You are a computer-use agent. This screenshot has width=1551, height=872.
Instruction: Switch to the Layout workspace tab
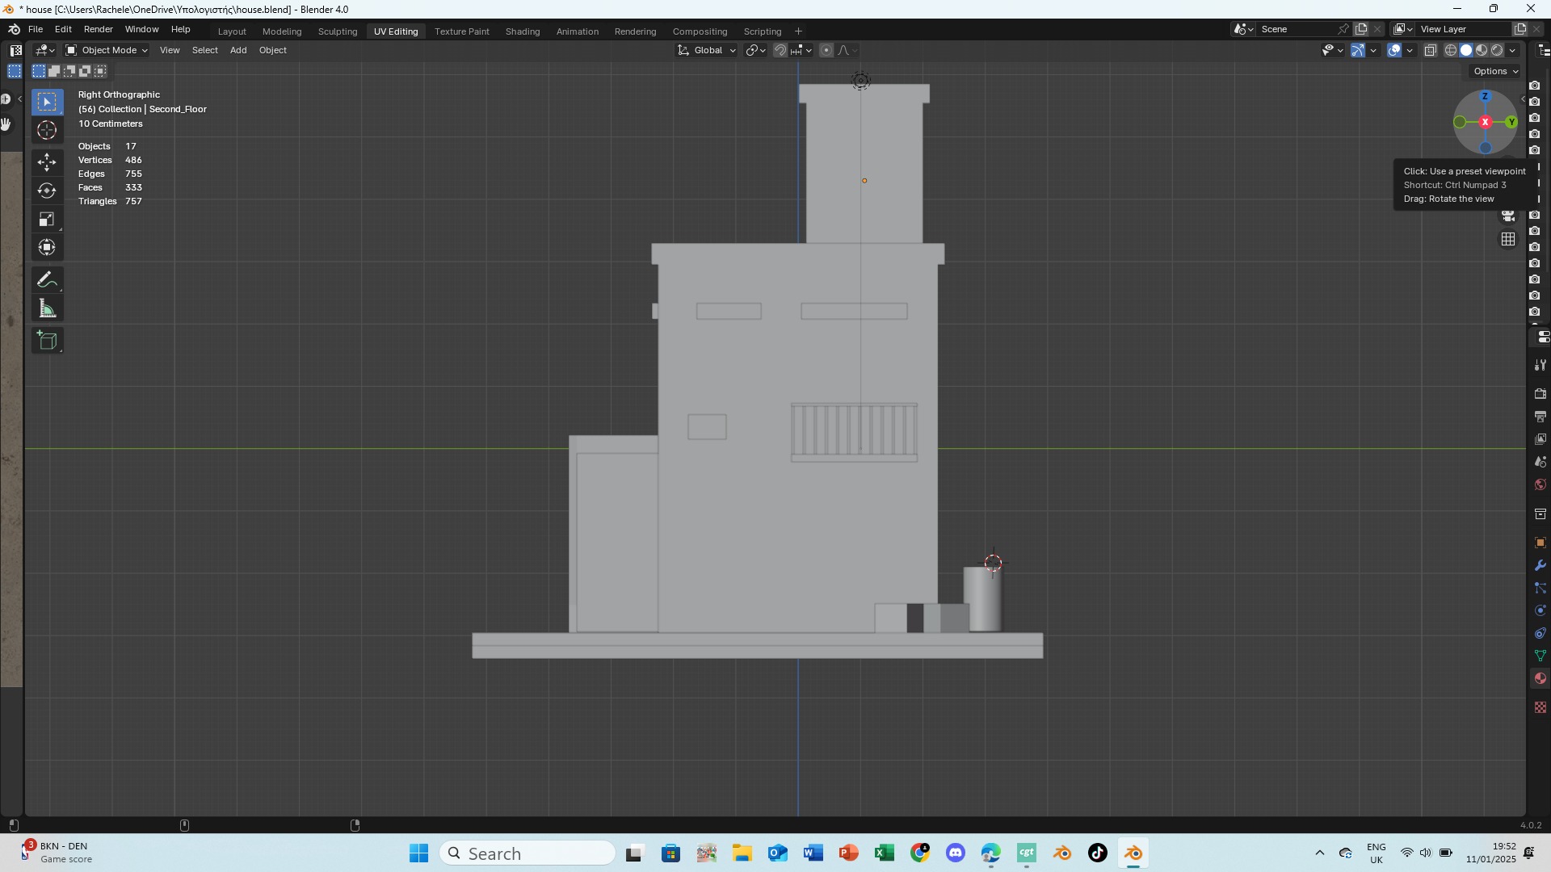[232, 31]
